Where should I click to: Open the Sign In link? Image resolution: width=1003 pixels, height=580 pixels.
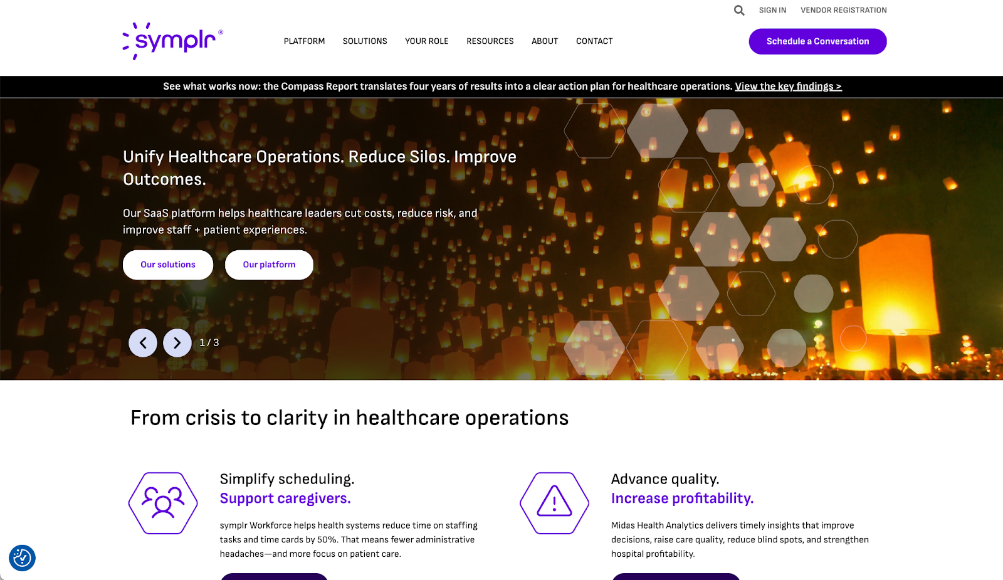click(772, 10)
